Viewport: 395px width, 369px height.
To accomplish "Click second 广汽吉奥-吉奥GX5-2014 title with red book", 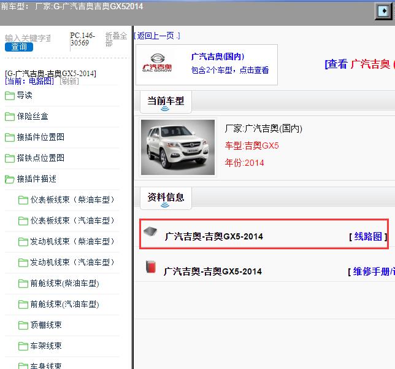I will click(213, 271).
